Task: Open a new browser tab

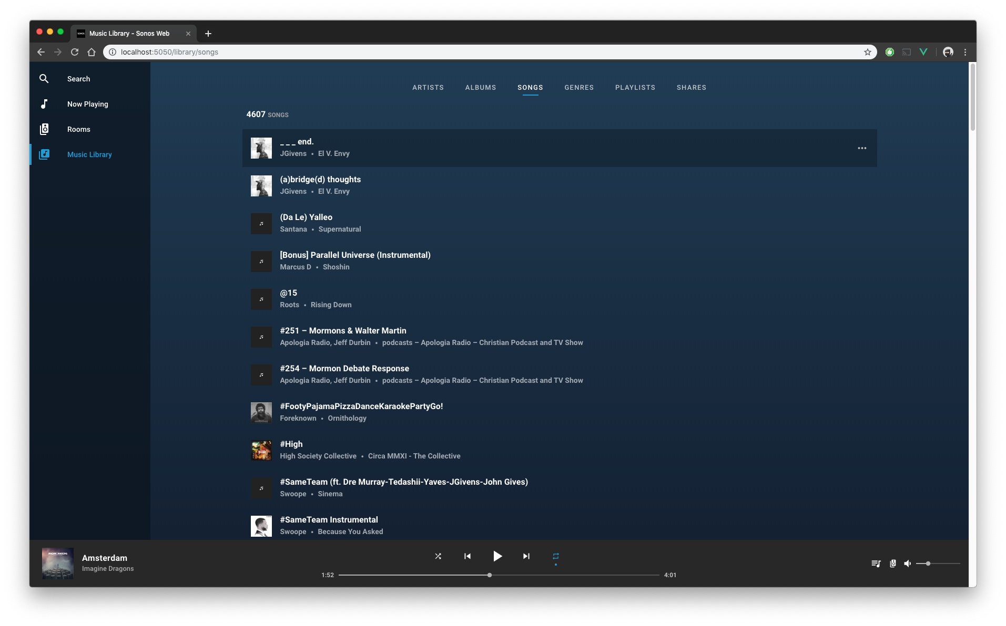Action: pos(208,34)
